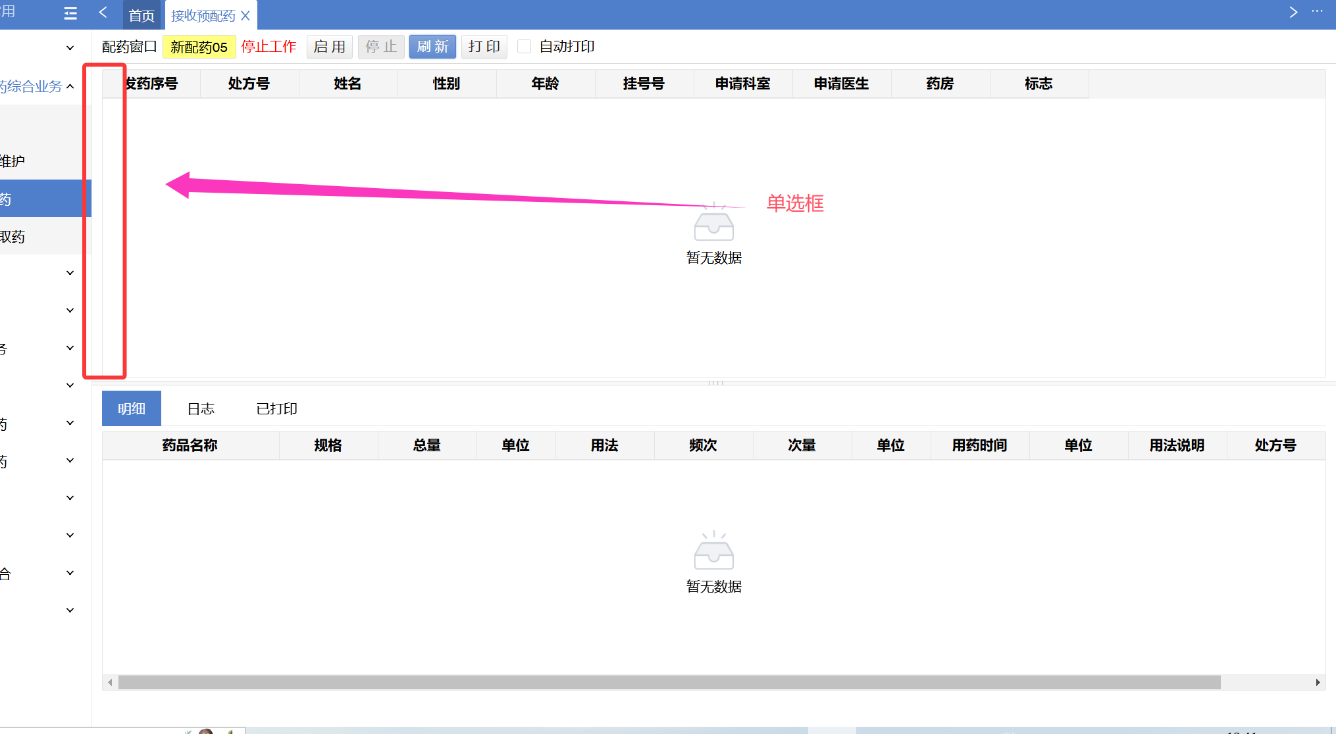
Task: Click the tab scroll right arrow
Action: [x=1293, y=12]
